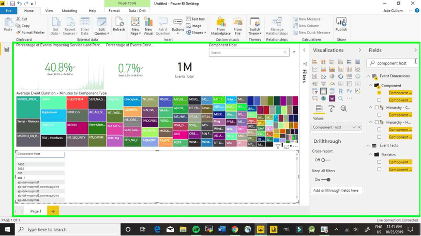Viewport: 421px width, 236px height.
Task: Select the gauge visualization
Action: pyautogui.click(x=332, y=84)
